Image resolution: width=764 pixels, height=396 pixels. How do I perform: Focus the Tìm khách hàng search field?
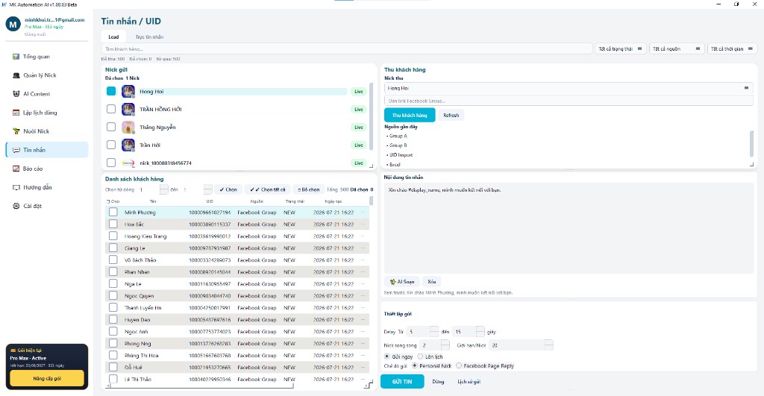coord(347,48)
